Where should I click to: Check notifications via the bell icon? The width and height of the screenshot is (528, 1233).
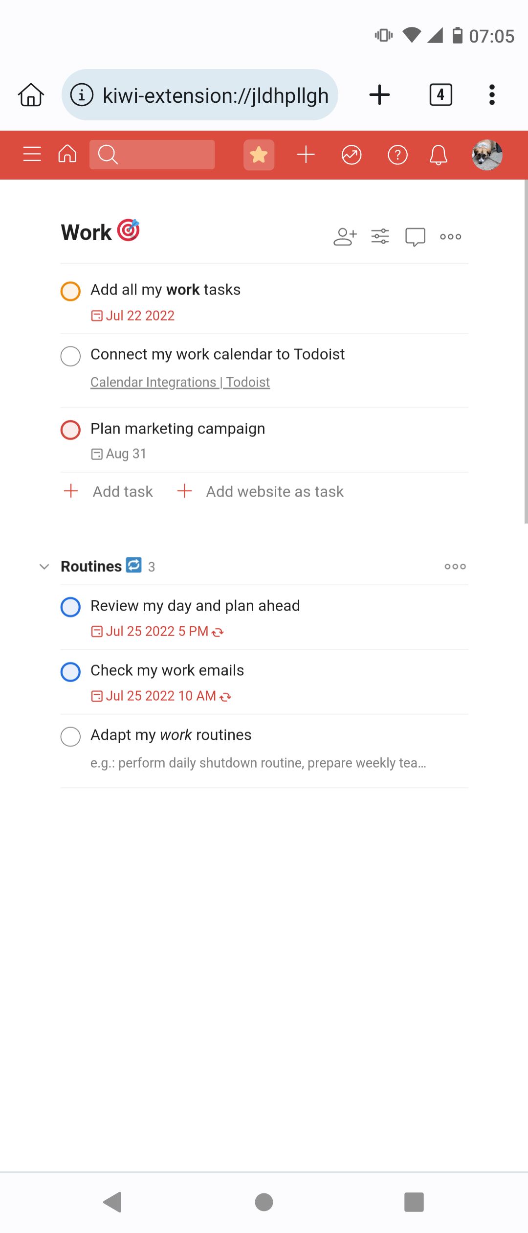pos(439,155)
